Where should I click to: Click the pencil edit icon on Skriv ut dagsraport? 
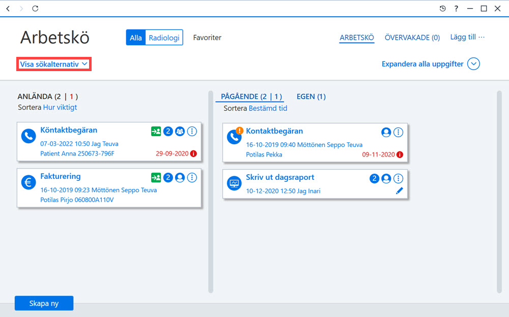coord(399,191)
